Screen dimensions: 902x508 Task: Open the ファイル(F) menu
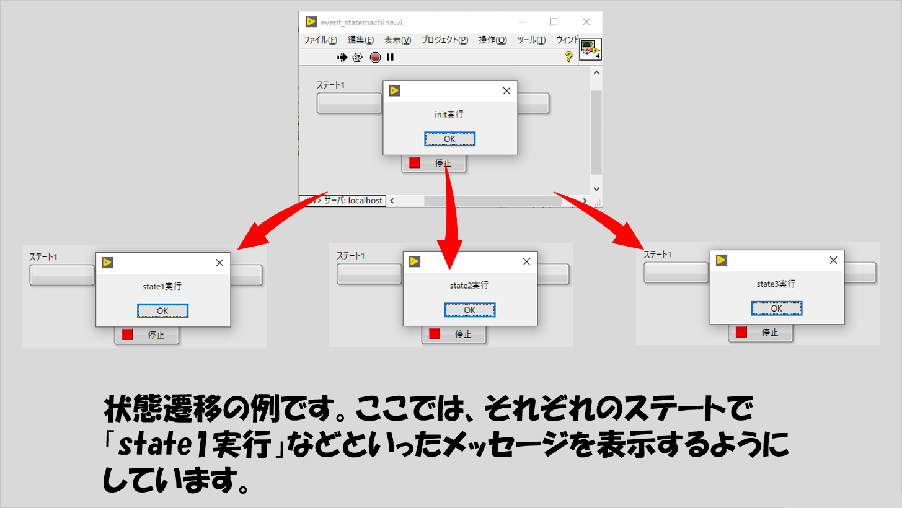[x=320, y=40]
